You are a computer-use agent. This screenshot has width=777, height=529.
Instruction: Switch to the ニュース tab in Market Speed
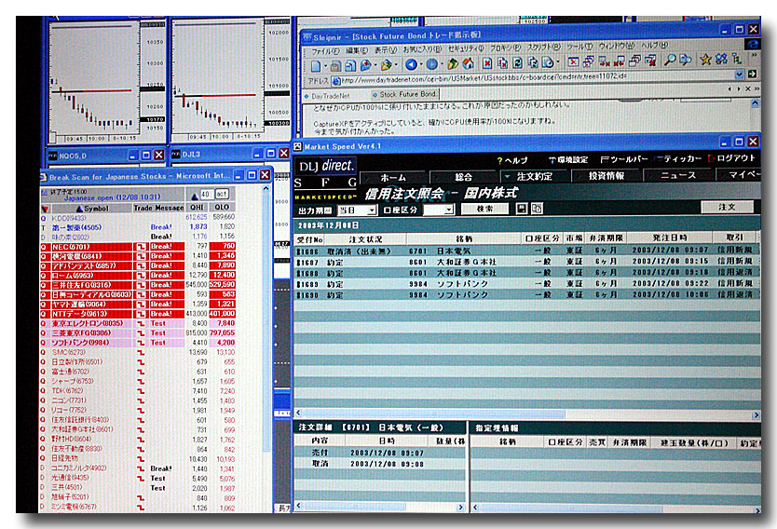pos(678,175)
